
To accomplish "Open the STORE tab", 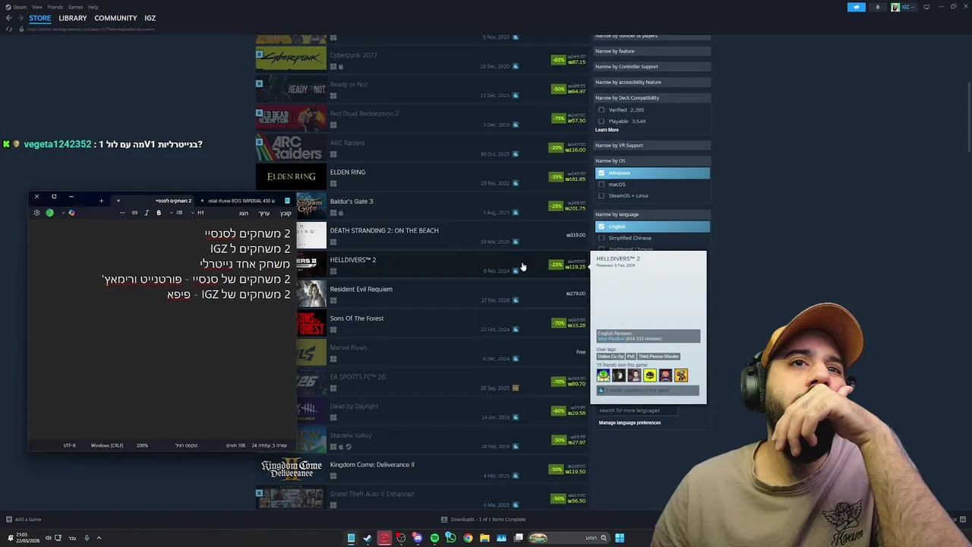I will pos(40,18).
